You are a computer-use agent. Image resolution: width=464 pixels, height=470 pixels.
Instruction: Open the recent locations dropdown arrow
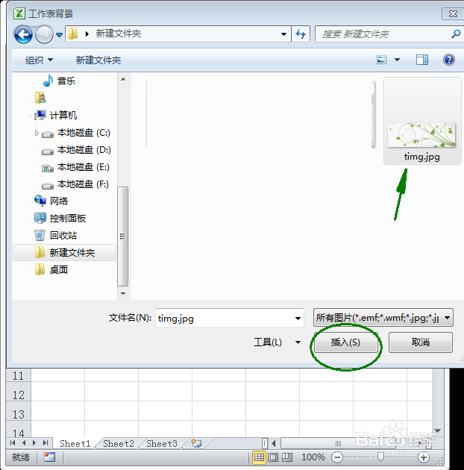coord(60,35)
